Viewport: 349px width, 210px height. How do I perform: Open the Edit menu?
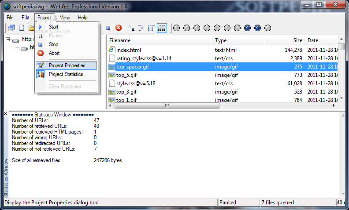pyautogui.click(x=26, y=18)
